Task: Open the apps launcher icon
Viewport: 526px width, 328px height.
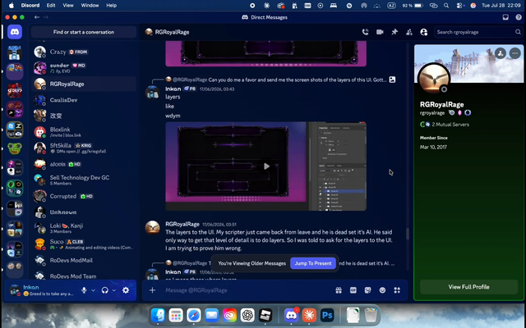Action: coord(397,290)
